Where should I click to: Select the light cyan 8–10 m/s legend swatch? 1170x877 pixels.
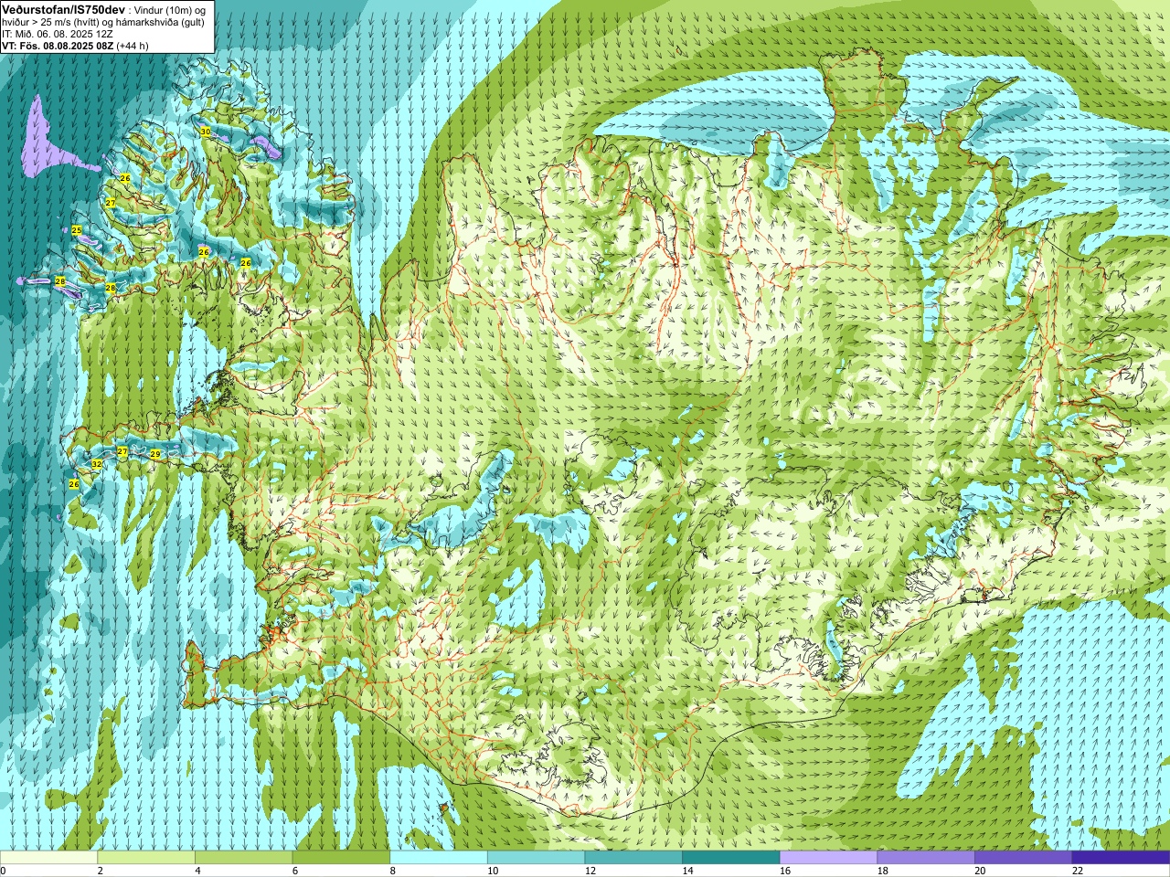pos(439,858)
